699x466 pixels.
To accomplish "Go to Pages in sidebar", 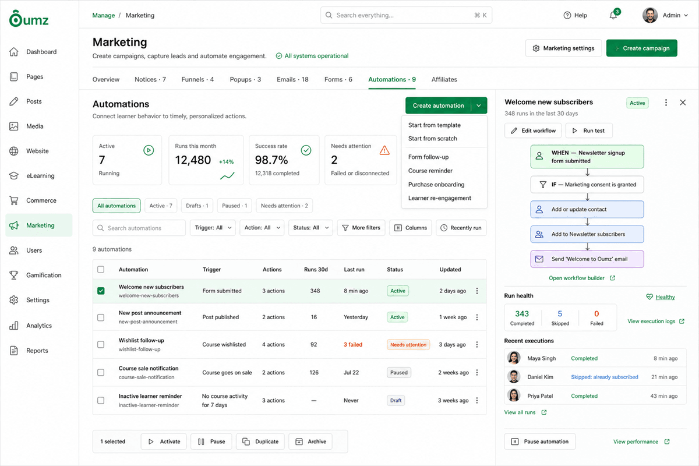I will [x=39, y=77].
